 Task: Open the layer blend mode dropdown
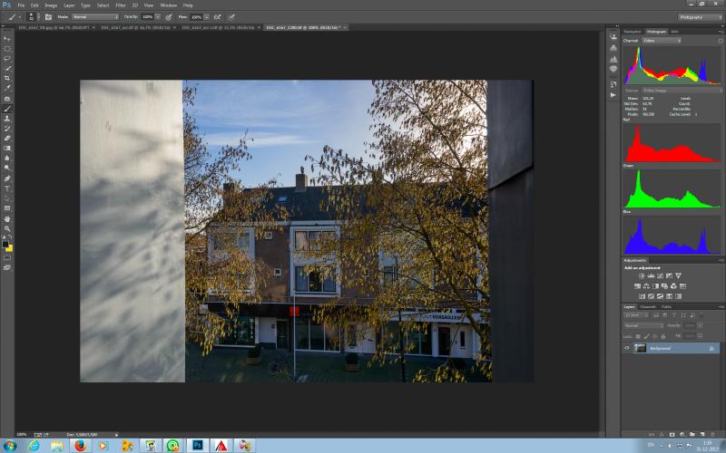tap(643, 325)
